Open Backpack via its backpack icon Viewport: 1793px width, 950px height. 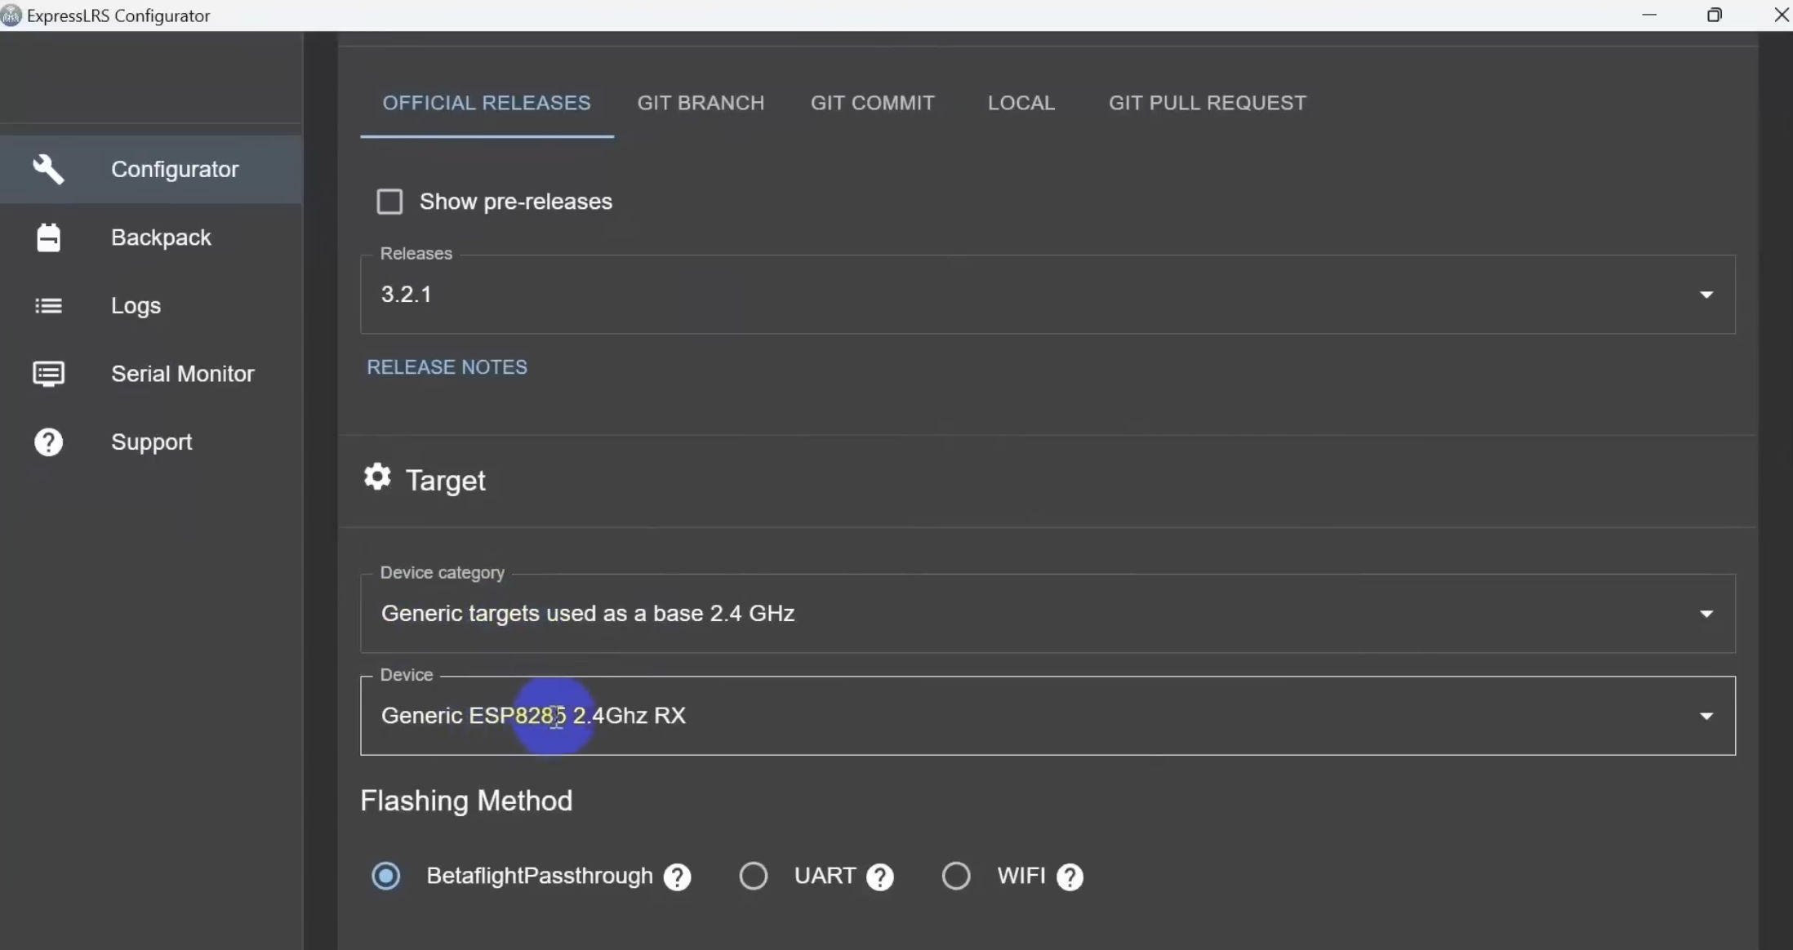(x=48, y=237)
